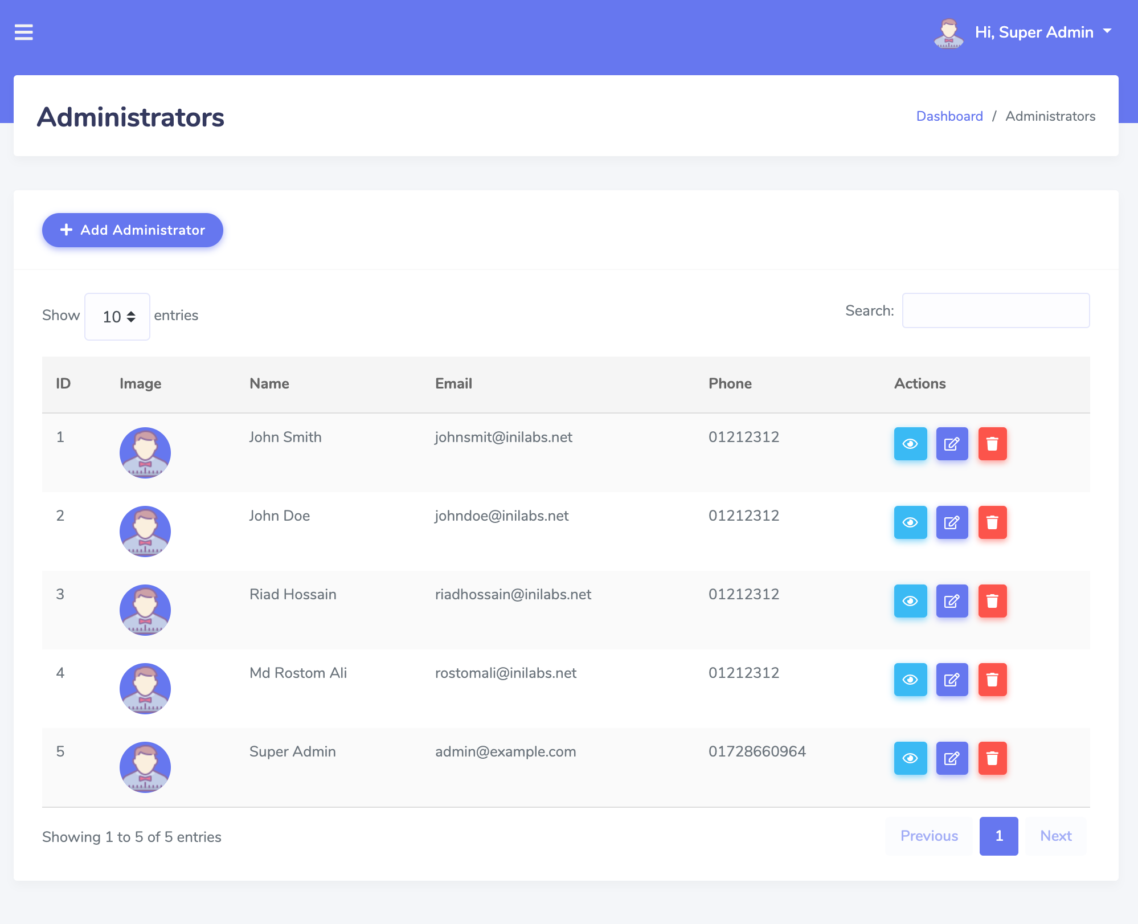Delete John Smith's record
The height and width of the screenshot is (924, 1138).
pyautogui.click(x=992, y=444)
